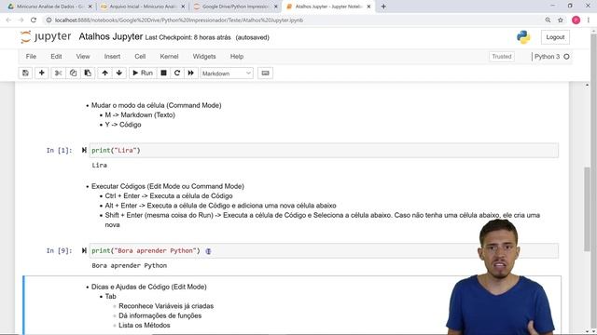Click the 'M -> Markdown (Texto)' bullet
Viewport: 597px width, 335px height.
[x=140, y=114]
